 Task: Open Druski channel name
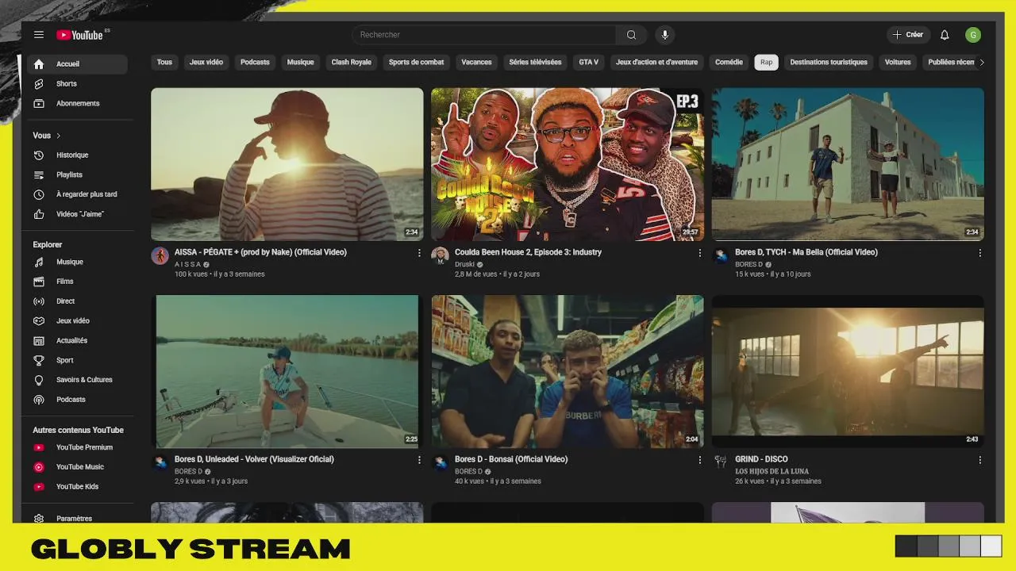click(x=464, y=264)
